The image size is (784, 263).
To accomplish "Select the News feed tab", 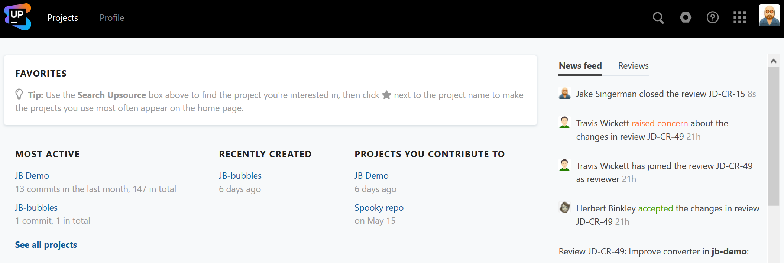I will pyautogui.click(x=580, y=65).
